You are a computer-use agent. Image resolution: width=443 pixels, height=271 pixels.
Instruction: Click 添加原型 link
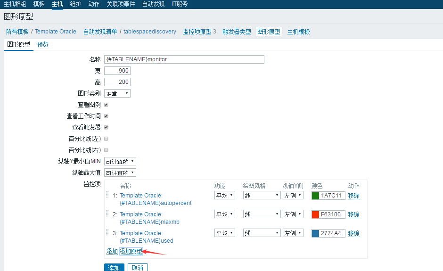(131, 251)
